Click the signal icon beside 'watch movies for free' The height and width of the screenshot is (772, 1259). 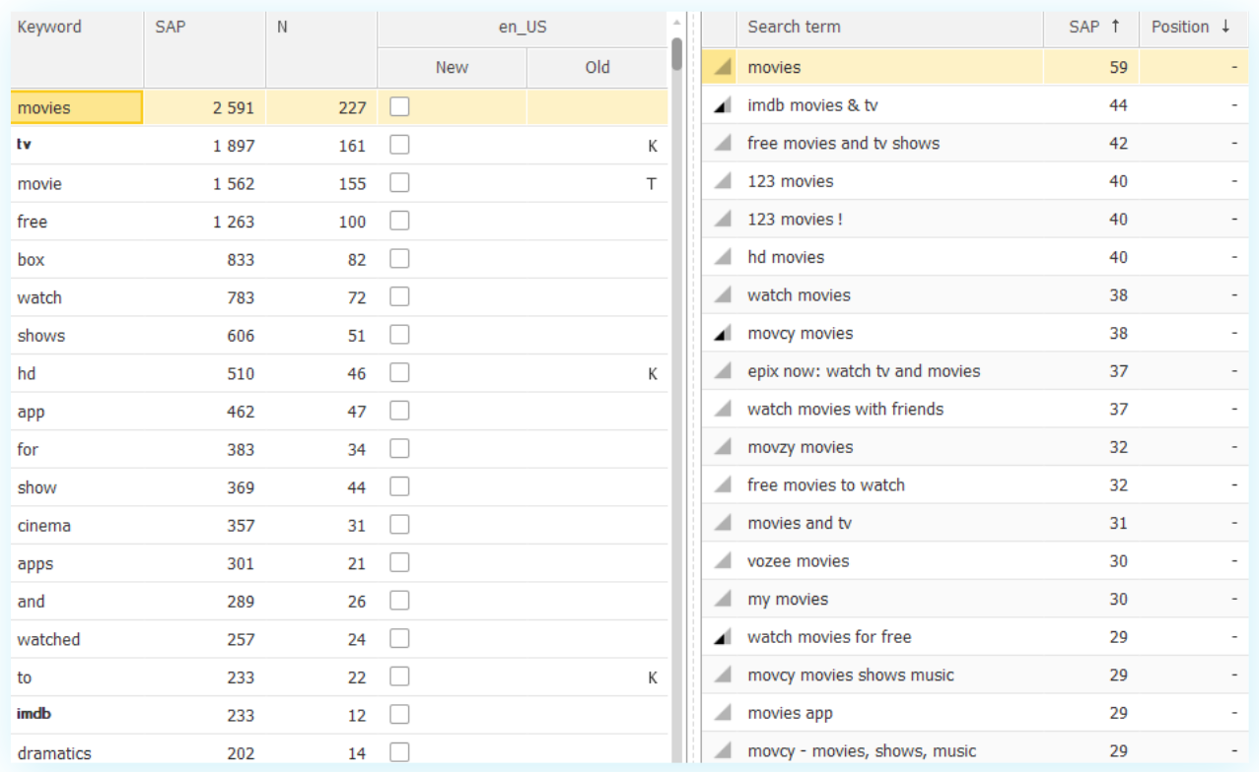pos(723,637)
